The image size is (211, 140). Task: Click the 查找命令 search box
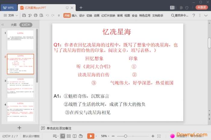pyautogui.click(x=180, y=15)
